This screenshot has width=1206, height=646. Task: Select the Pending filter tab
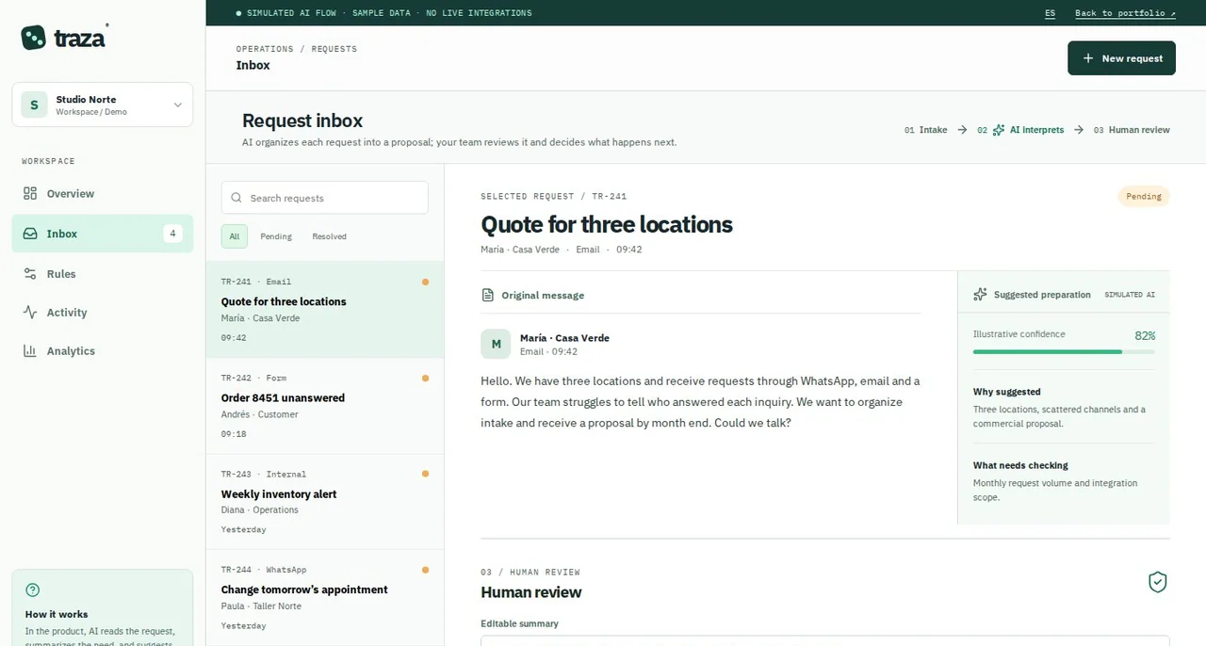[x=276, y=236]
